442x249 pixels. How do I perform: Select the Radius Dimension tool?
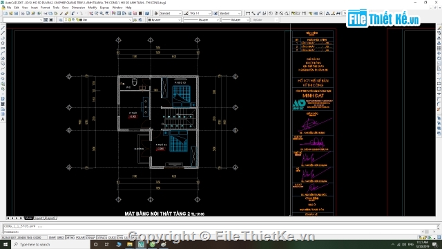pos(271,13)
